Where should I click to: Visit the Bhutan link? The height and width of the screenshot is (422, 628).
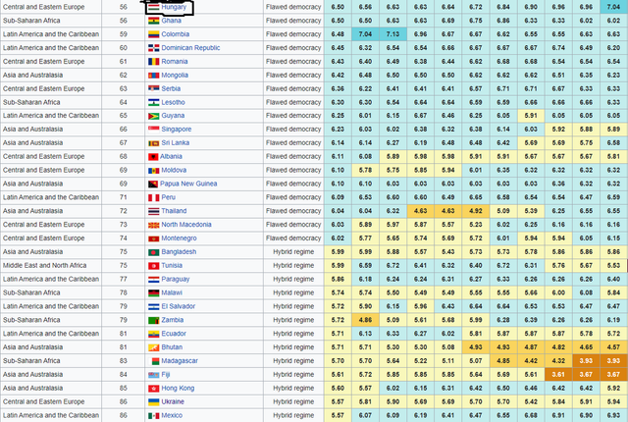pos(172,346)
